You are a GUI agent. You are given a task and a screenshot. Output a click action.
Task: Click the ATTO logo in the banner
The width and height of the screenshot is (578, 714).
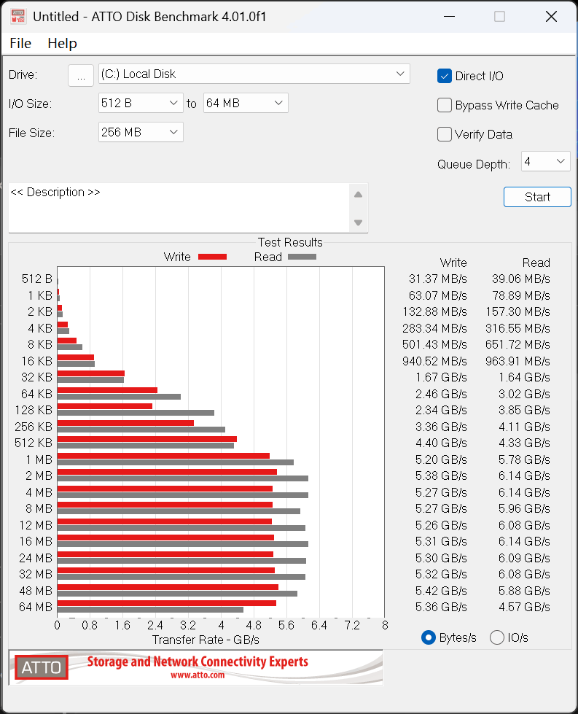pos(42,667)
